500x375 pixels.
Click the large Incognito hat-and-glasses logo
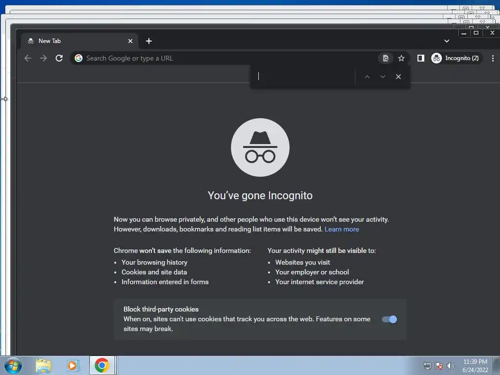tap(260, 147)
